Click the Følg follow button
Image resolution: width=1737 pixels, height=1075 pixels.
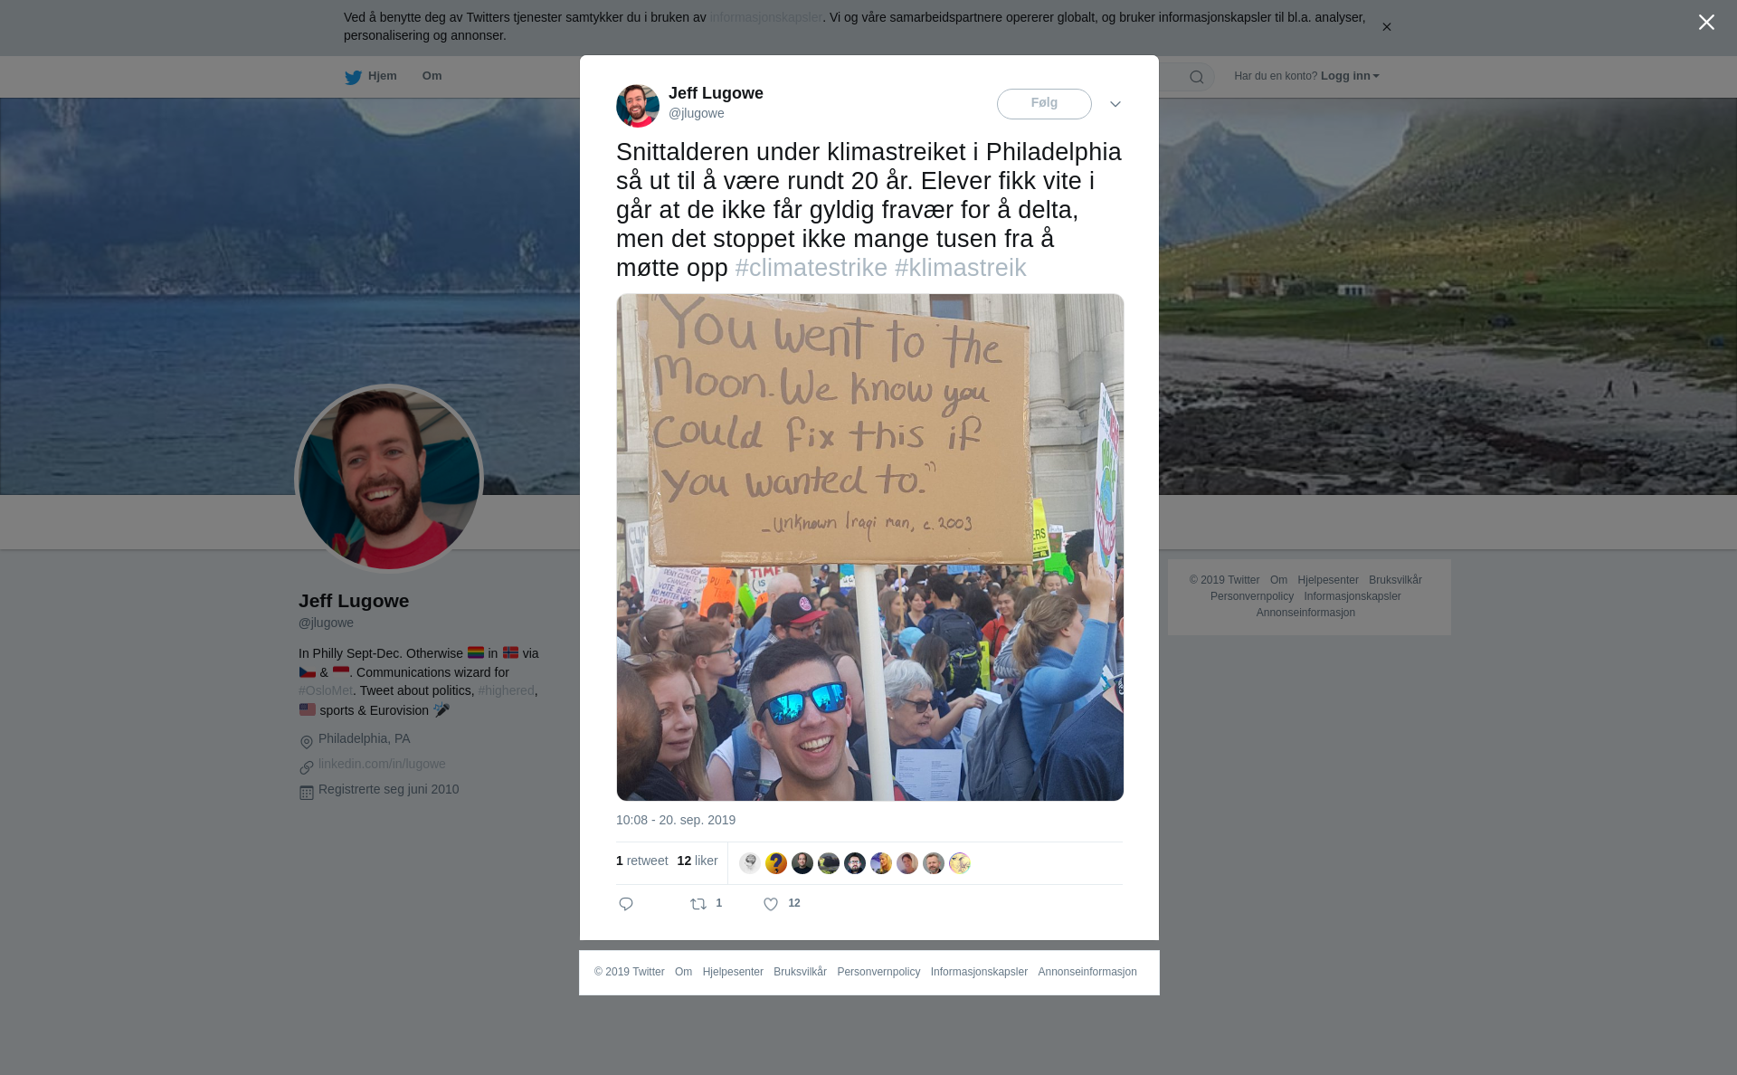[x=1044, y=104]
